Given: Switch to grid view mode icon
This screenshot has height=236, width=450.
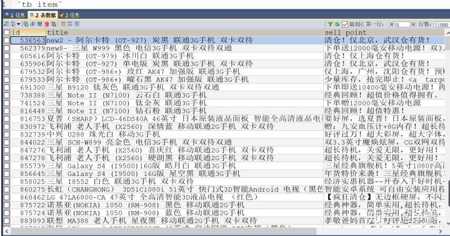Looking at the screenshot, I should tap(63, 24).
